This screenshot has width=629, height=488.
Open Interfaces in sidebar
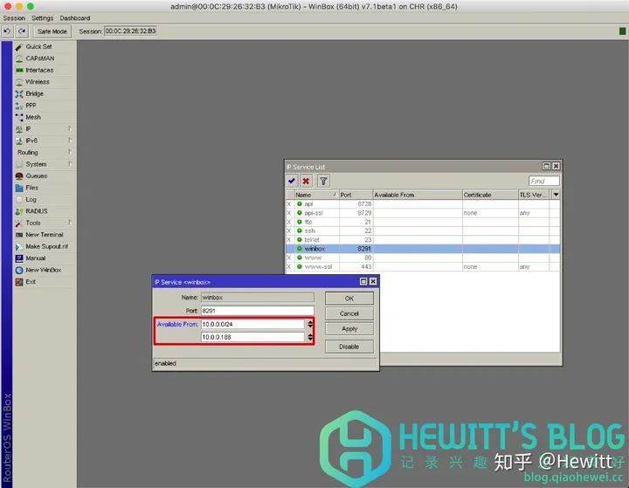tap(45, 70)
